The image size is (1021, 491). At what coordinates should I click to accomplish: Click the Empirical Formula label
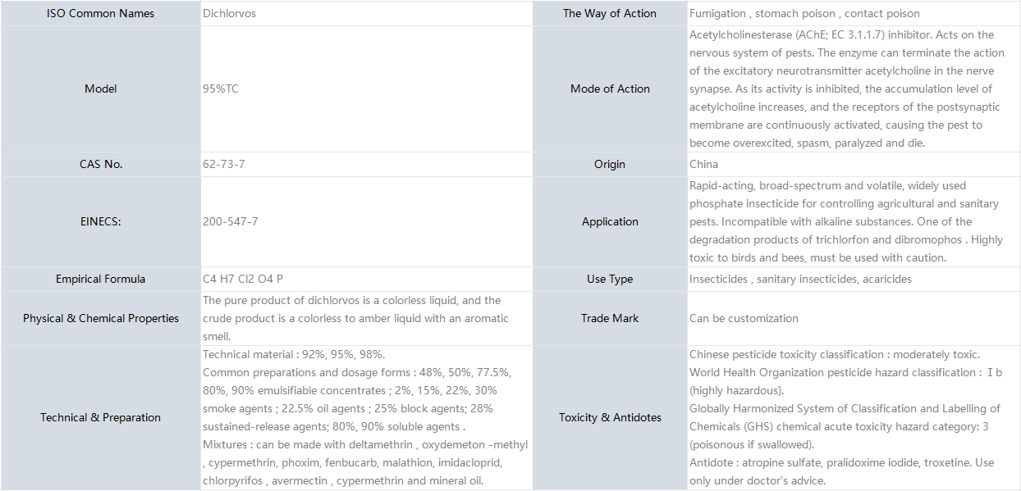point(101,279)
